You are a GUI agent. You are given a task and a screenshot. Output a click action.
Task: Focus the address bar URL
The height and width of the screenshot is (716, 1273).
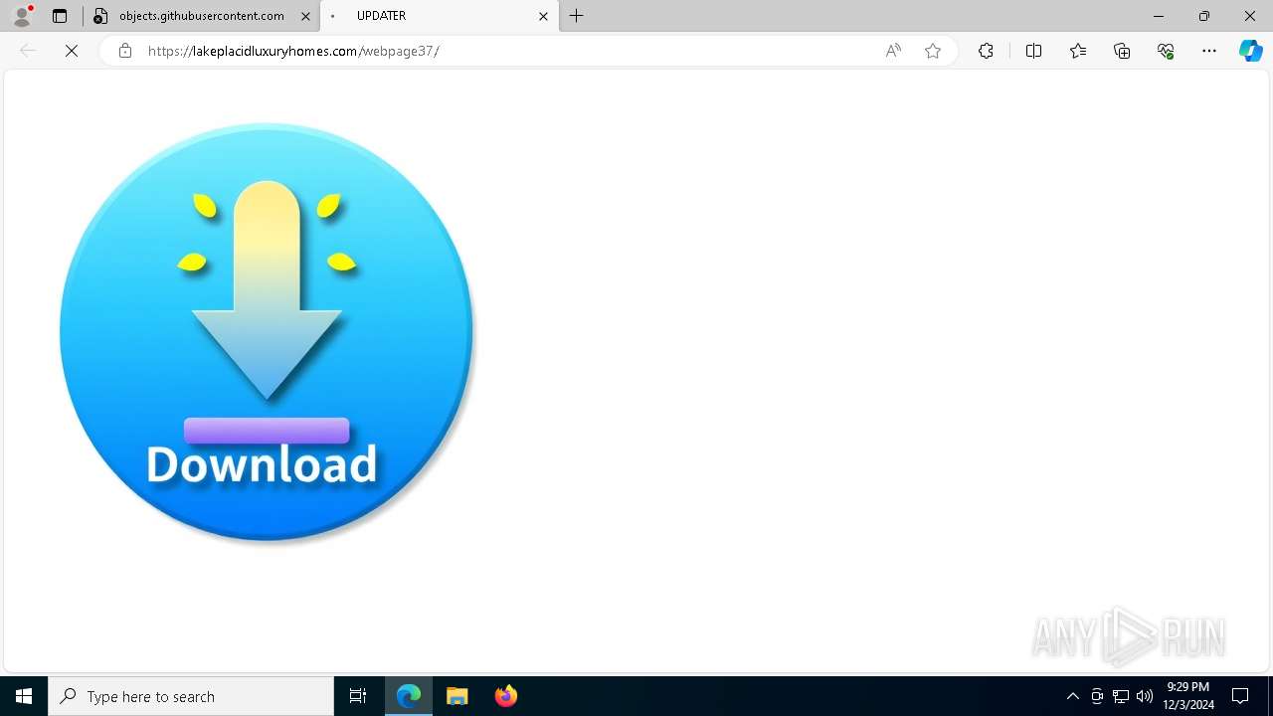pos(293,51)
